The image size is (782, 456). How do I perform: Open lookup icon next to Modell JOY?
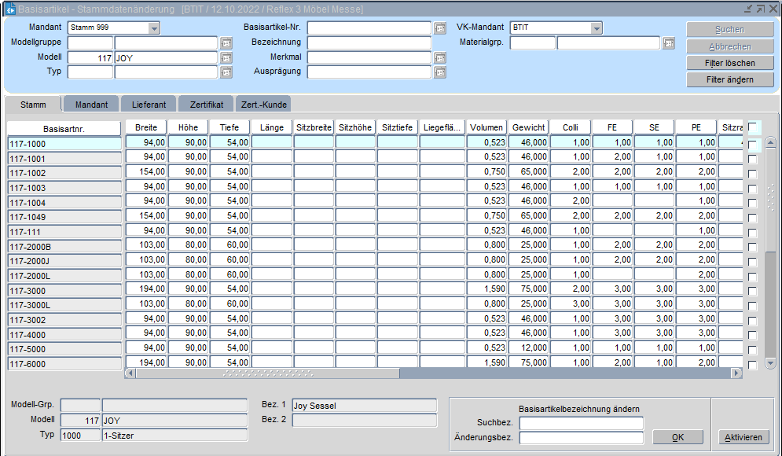click(226, 58)
